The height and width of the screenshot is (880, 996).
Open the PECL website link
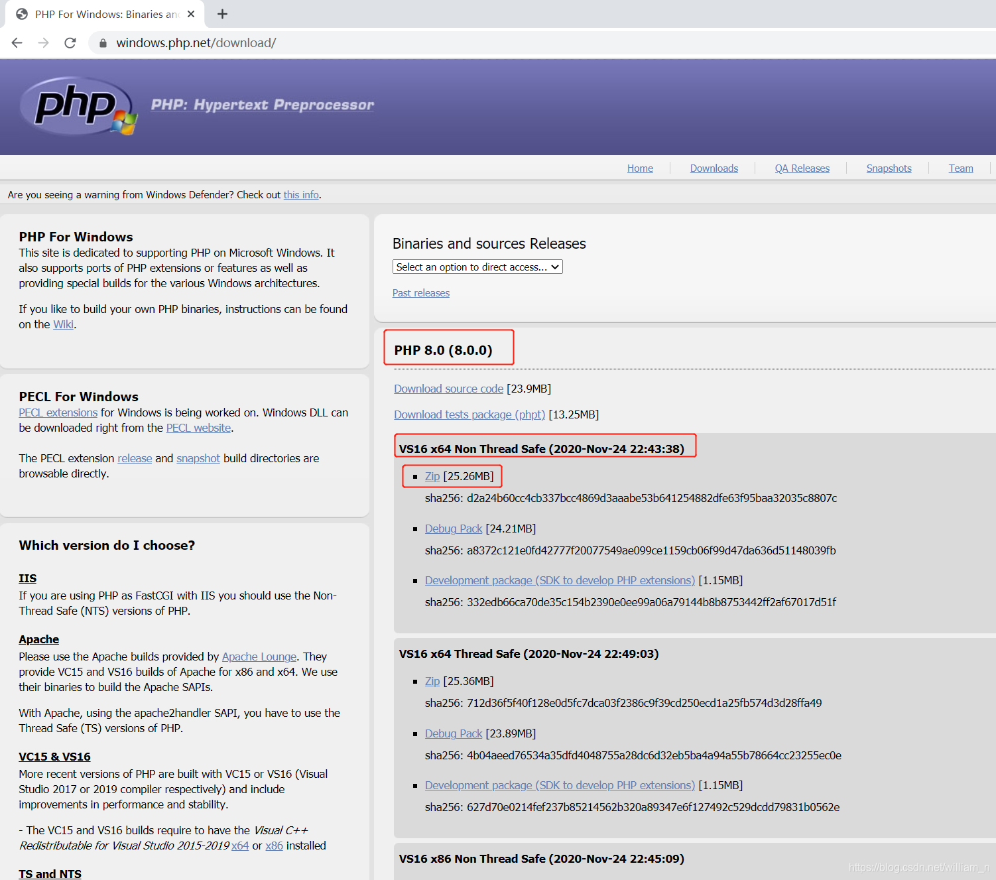pos(198,428)
